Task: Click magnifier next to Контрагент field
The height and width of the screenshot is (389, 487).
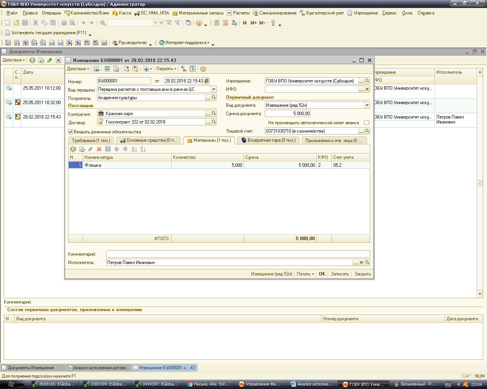Action: [214, 114]
